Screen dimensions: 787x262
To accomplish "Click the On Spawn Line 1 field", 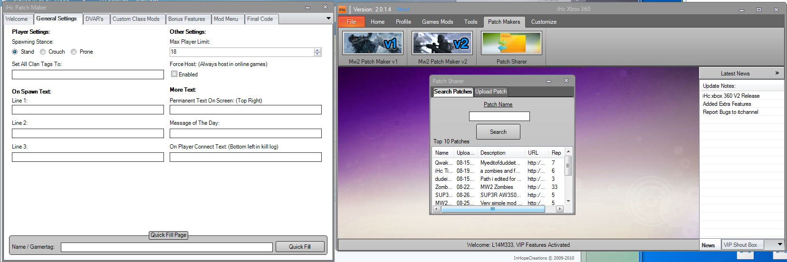I will [88, 110].
